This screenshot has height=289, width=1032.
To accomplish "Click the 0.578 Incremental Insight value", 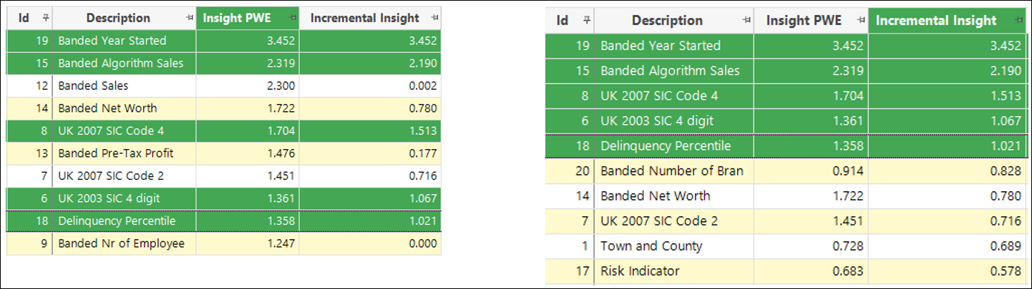I will coord(1005,271).
